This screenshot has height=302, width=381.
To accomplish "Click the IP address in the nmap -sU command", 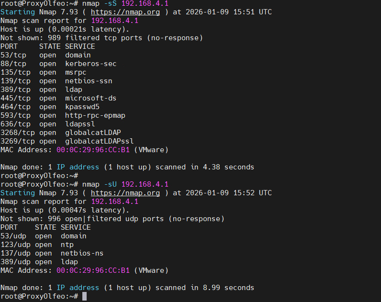I will (x=145, y=184).
